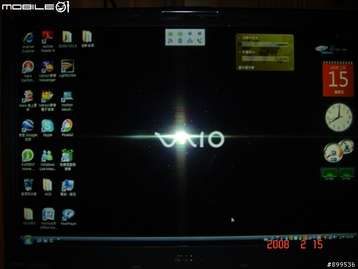Toggle Bluetooth in the wireless switch gadget
358x269 pixels.
[180, 38]
